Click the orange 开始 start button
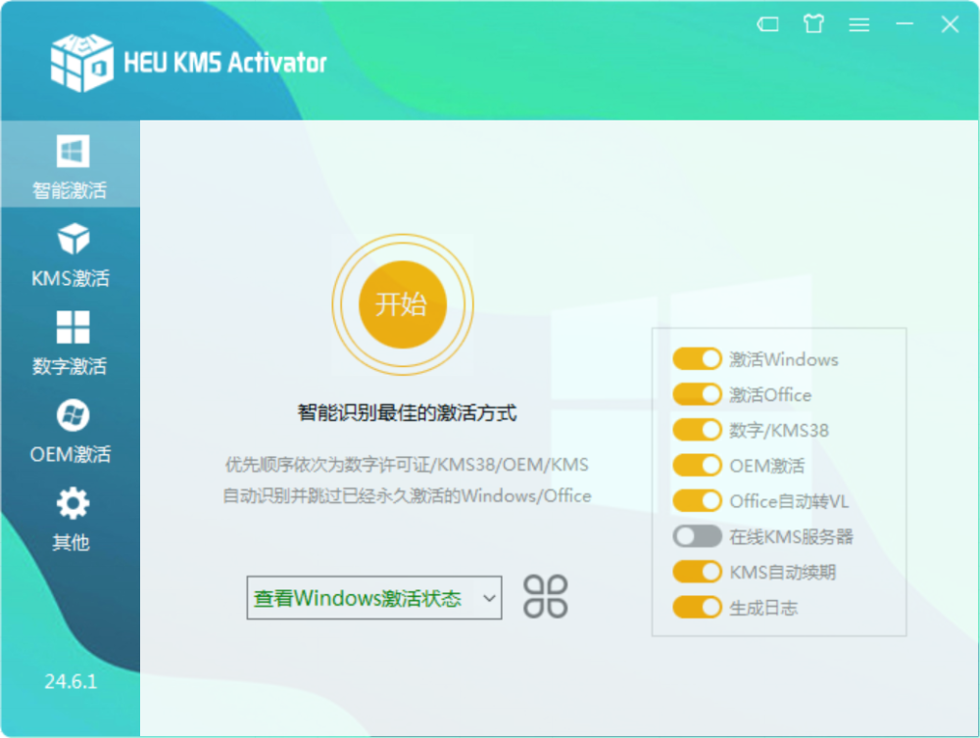 pyautogui.click(x=403, y=304)
